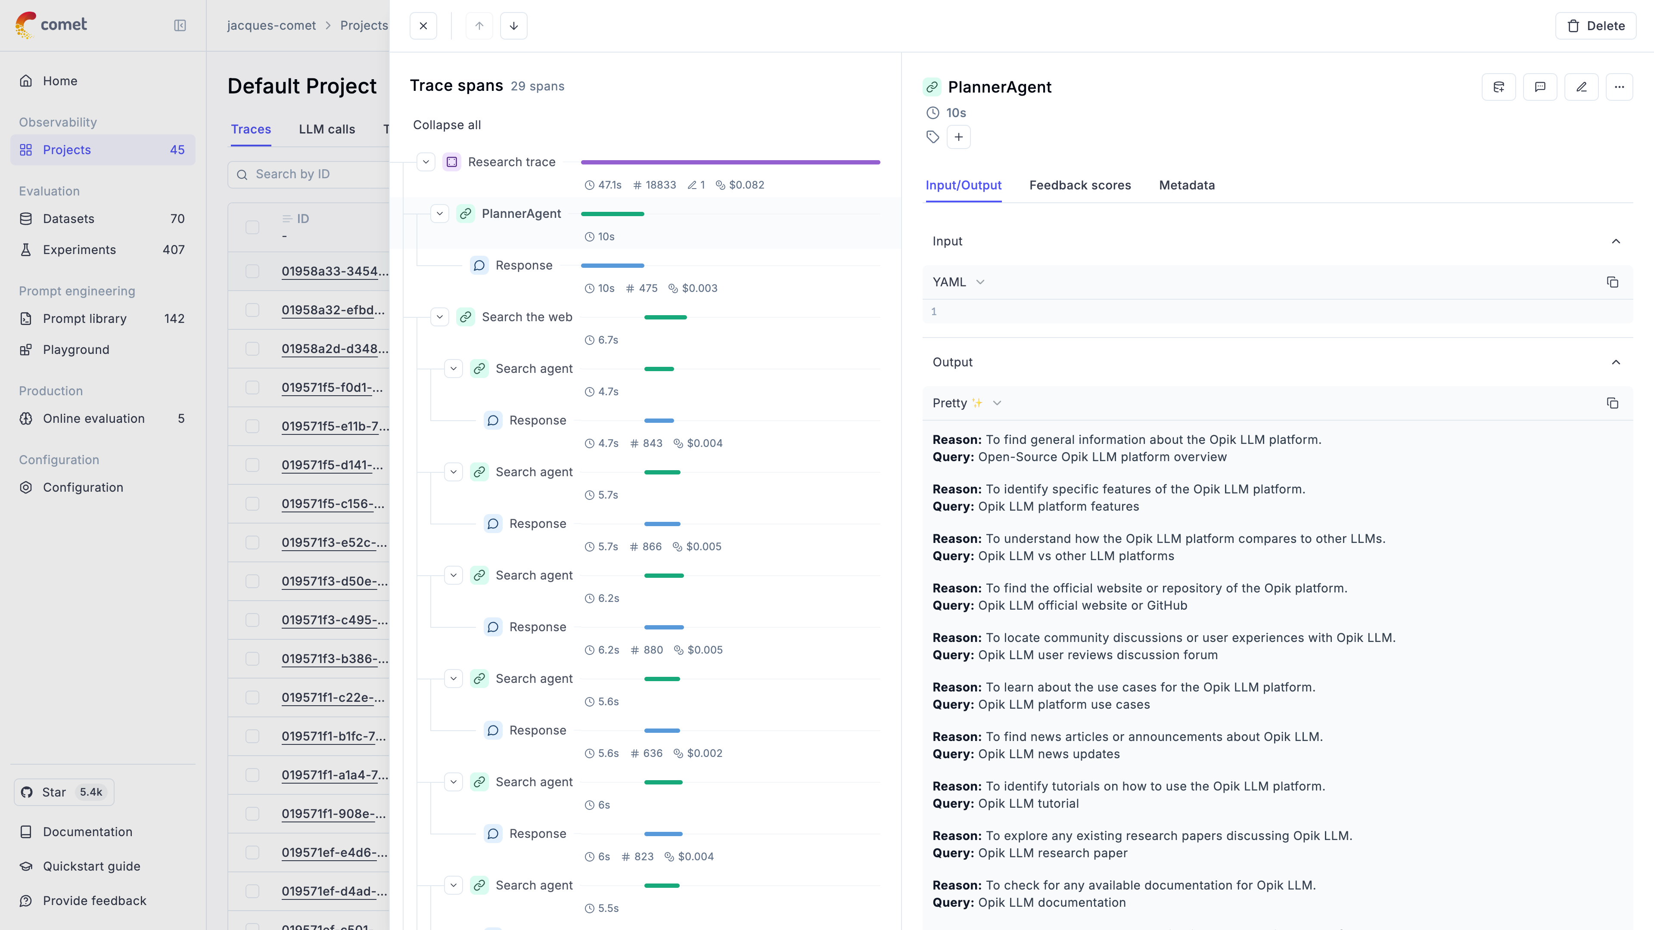The image size is (1654, 930).
Task: Open the more options ellipsis menu
Action: tap(1620, 87)
